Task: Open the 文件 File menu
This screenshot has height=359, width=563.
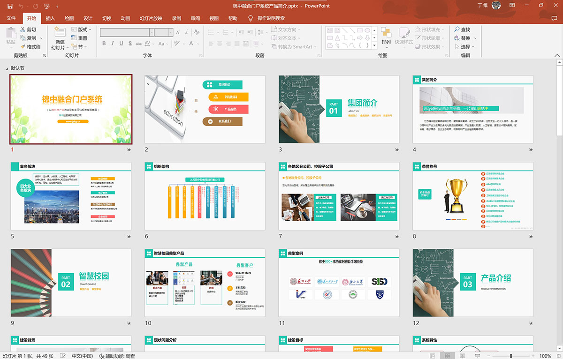Action: point(11,18)
